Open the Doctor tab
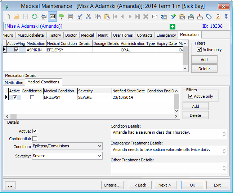 click(x=71, y=35)
